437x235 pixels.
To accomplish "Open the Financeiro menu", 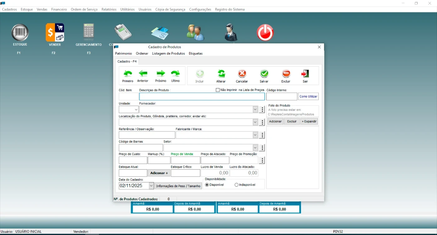I will point(59,9).
